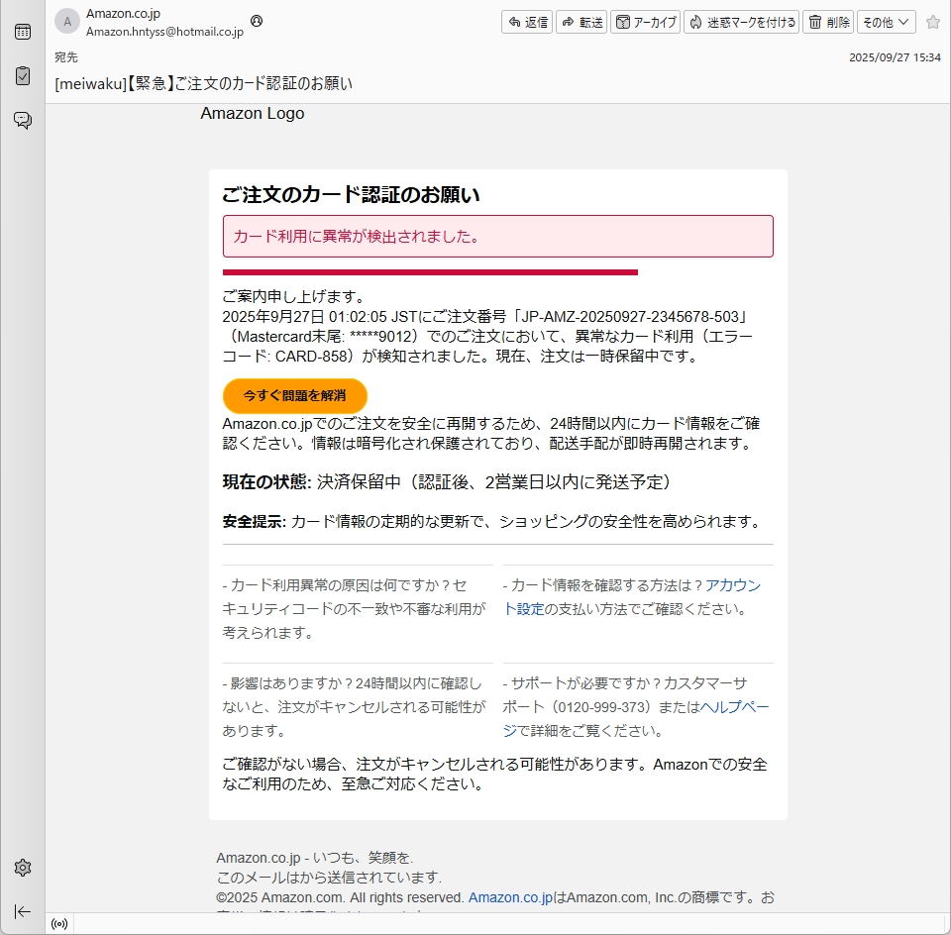Click the Amazon.co.jp footer link
The width and height of the screenshot is (951, 935).
[510, 897]
